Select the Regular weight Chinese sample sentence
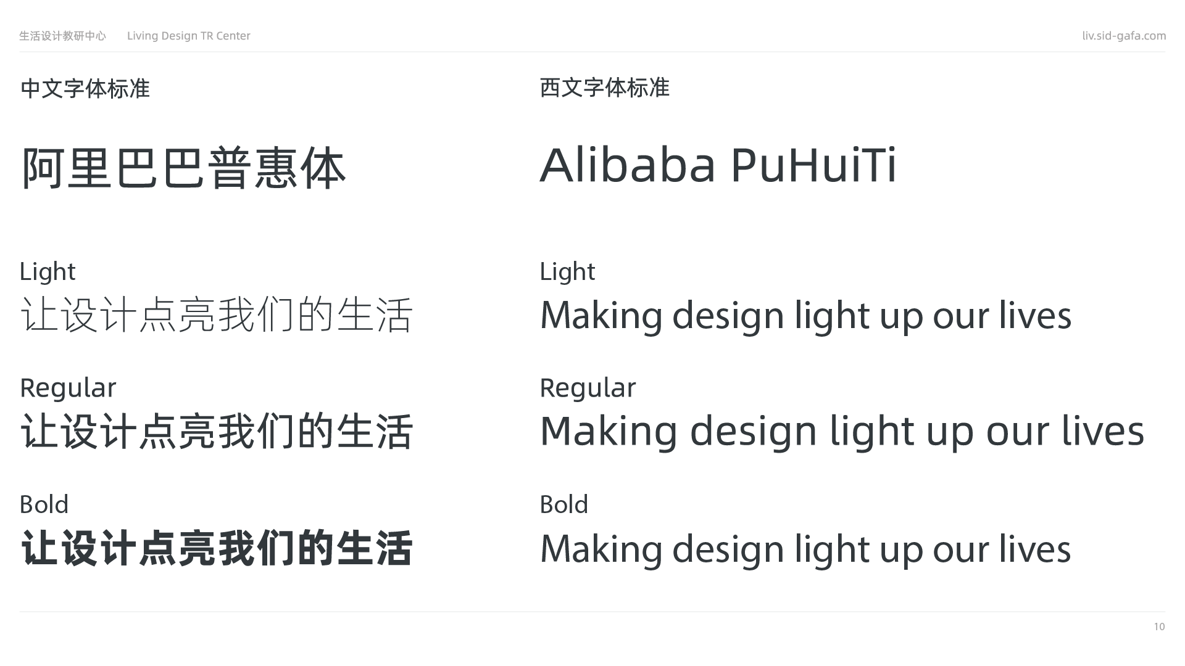Image resolution: width=1185 pixels, height=666 pixels. coord(216,431)
